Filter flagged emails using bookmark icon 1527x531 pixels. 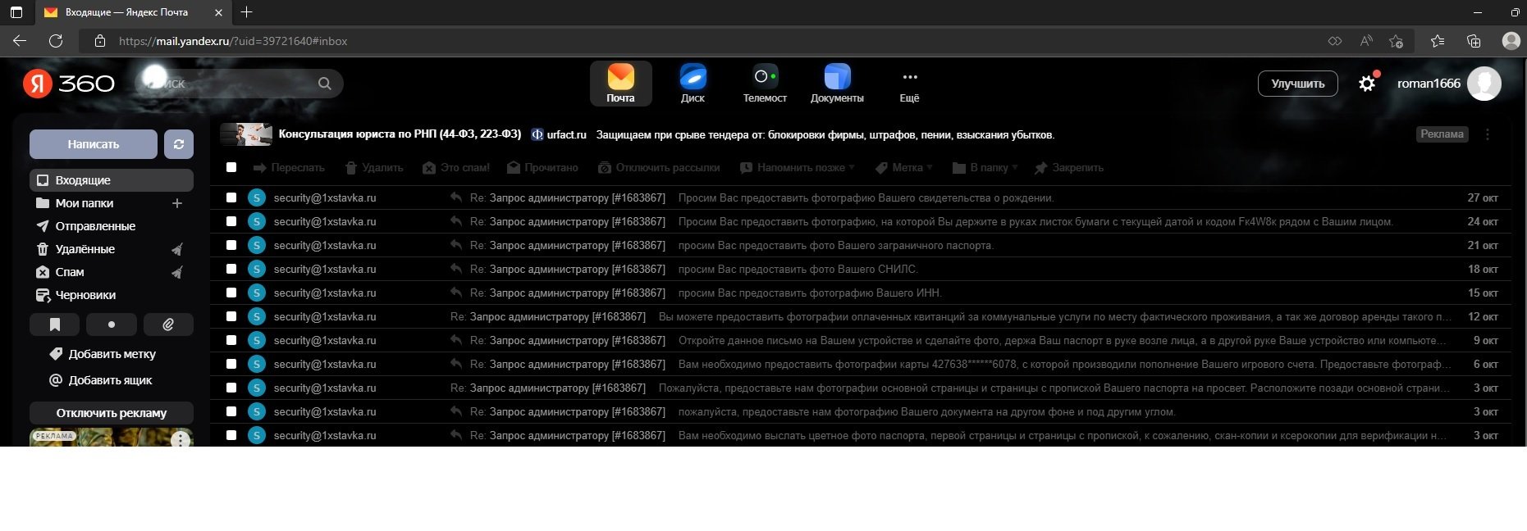55,324
